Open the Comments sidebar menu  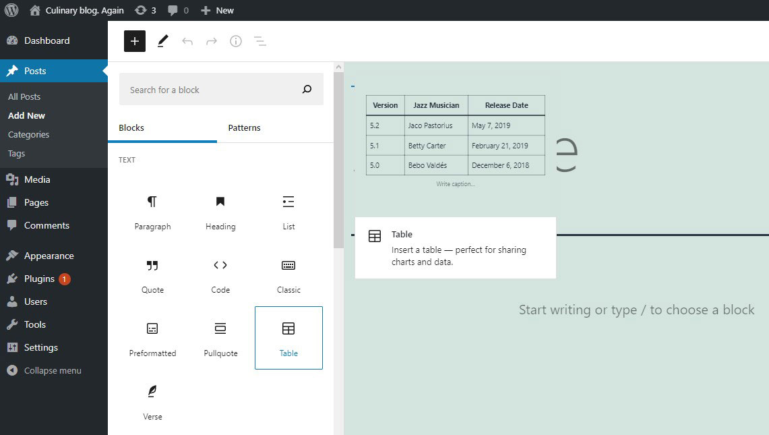(53, 225)
